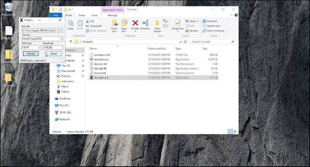The image size is (310, 167).
Task: Click Open in the ribbon Open group
Action: click(x=192, y=21)
